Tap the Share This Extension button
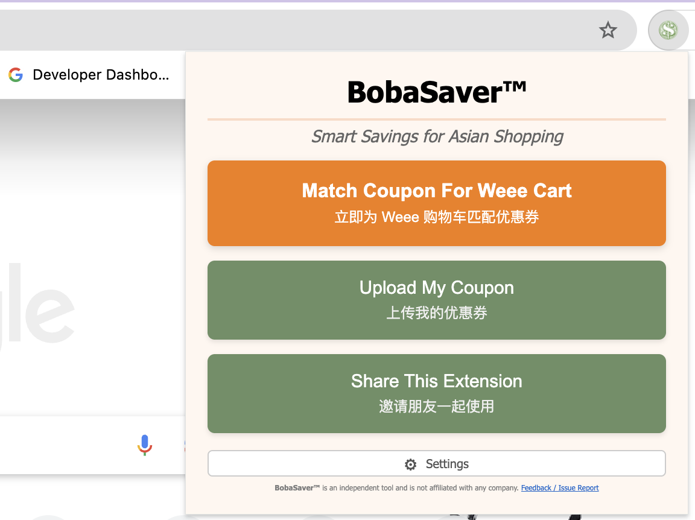695x520 pixels. click(x=437, y=394)
